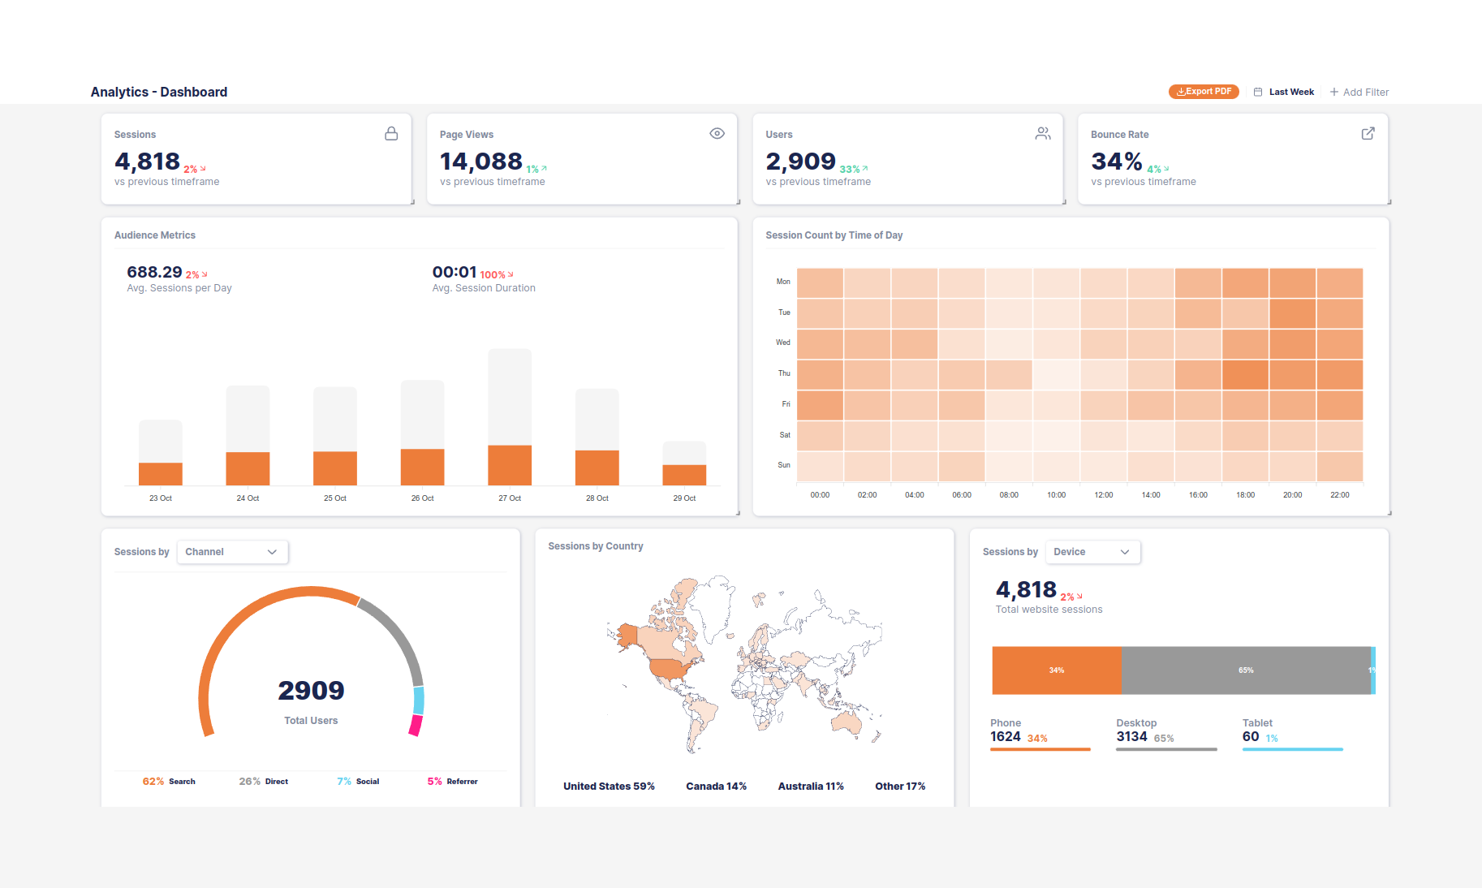Click the Other 17% label
Screen dimensions: 1482x888
click(x=900, y=787)
